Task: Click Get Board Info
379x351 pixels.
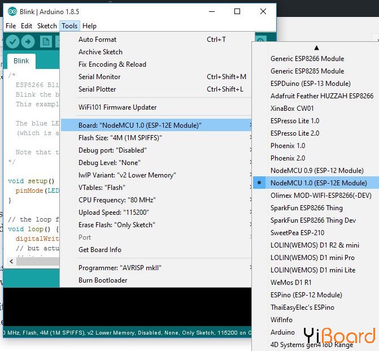Action: tap(156, 250)
